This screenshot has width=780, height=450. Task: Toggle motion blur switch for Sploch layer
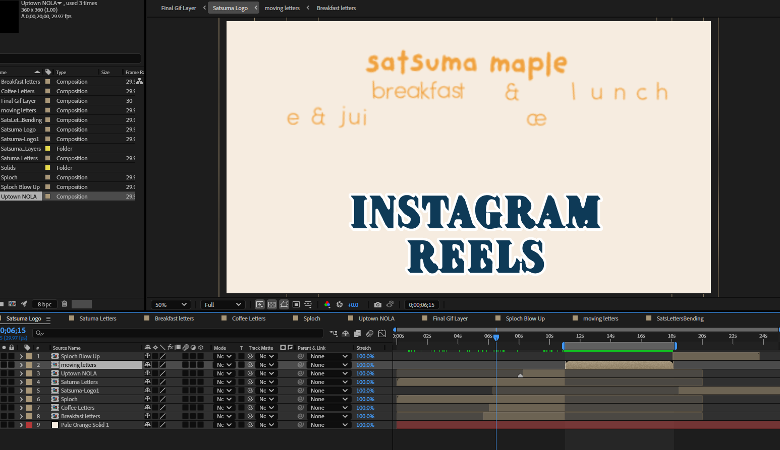tap(185, 399)
